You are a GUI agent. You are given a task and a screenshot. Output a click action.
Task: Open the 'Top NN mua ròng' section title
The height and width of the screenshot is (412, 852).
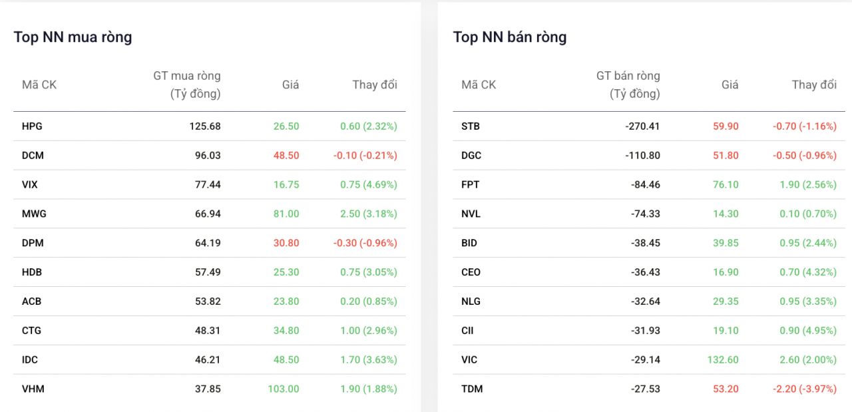73,37
